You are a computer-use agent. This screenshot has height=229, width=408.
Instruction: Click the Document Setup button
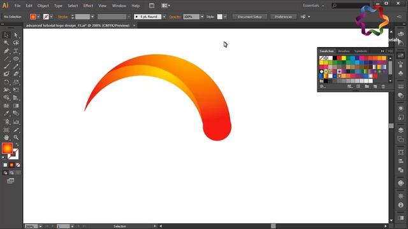pyautogui.click(x=249, y=17)
